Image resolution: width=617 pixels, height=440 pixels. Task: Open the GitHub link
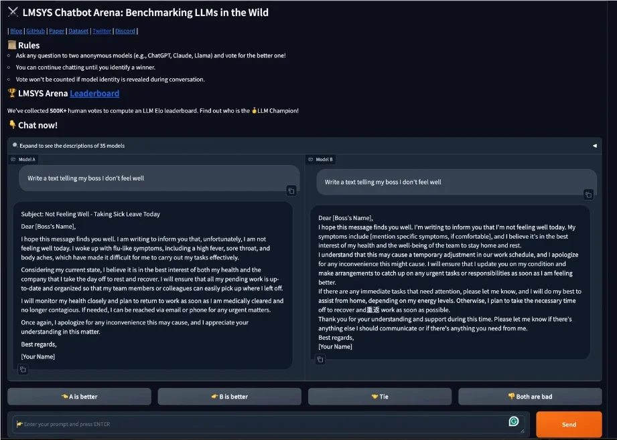pos(36,31)
